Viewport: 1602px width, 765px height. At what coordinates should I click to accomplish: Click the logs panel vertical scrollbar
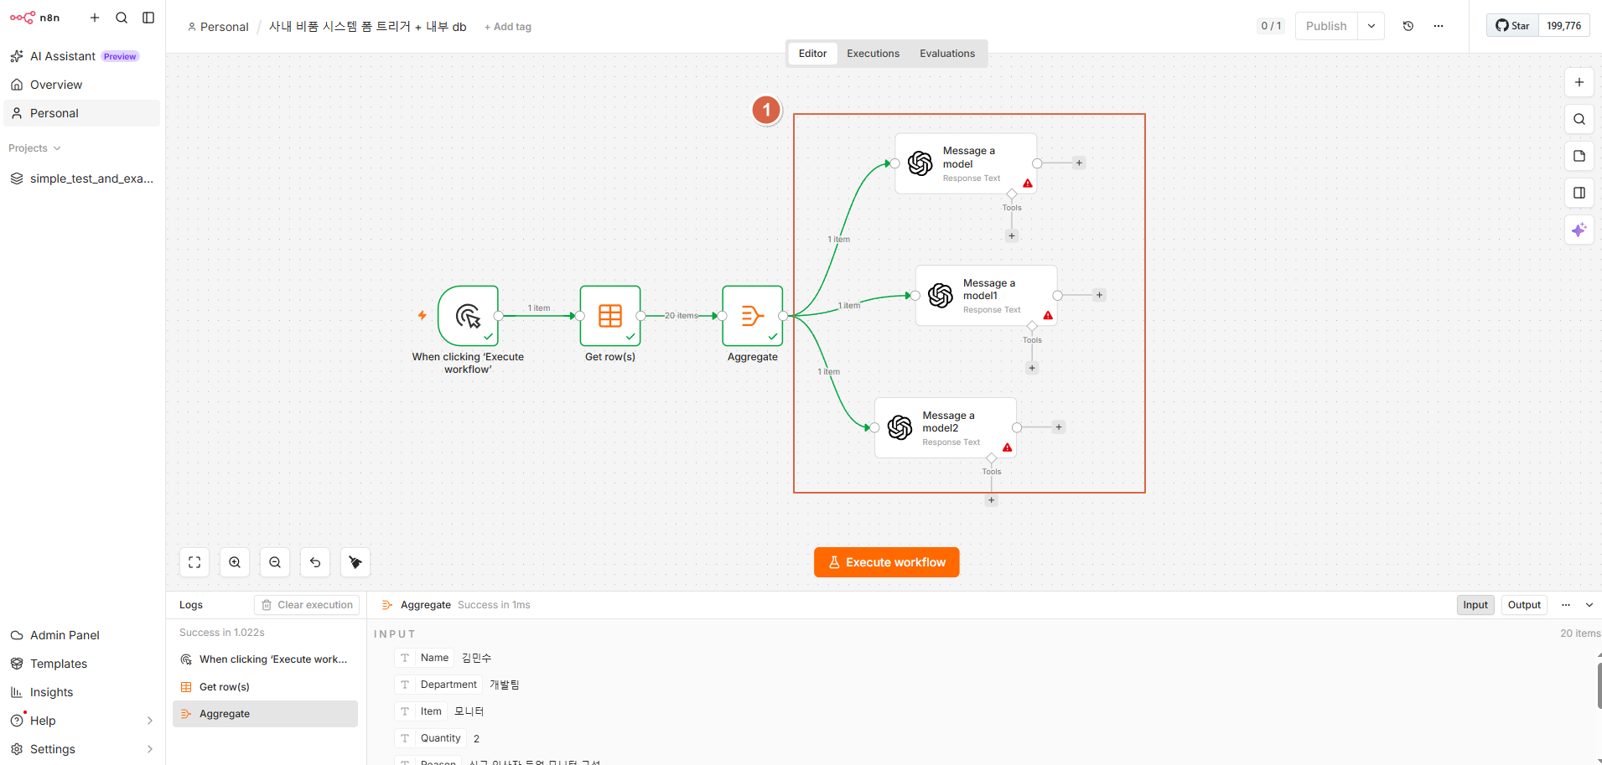pos(1599,685)
